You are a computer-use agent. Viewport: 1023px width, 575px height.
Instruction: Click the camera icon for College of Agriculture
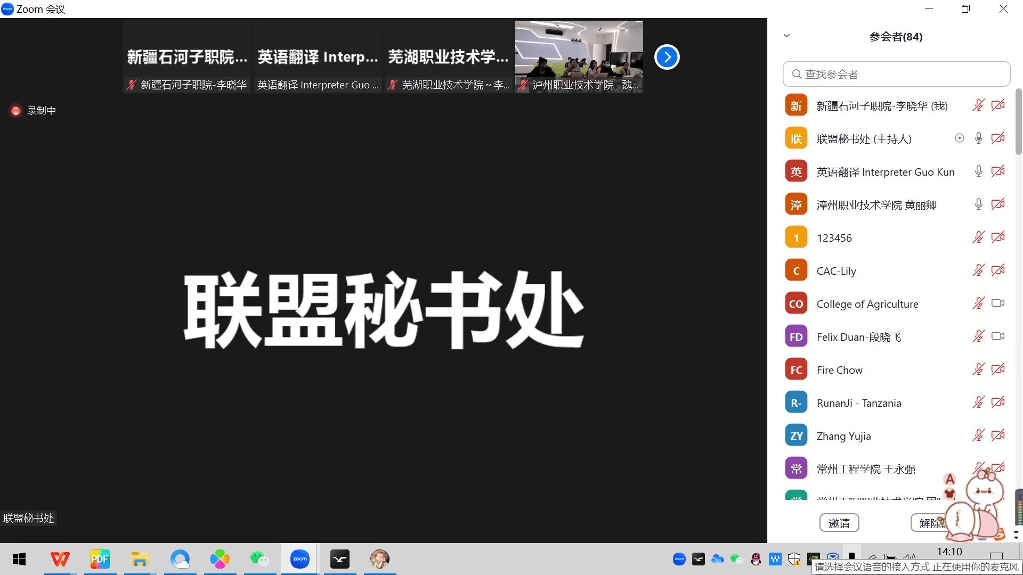pos(997,303)
